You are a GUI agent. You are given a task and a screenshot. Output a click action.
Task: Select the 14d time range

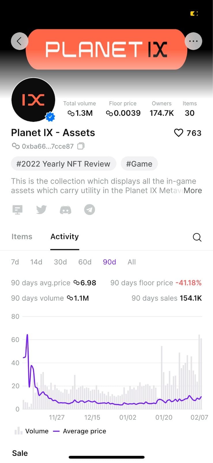coord(36,262)
